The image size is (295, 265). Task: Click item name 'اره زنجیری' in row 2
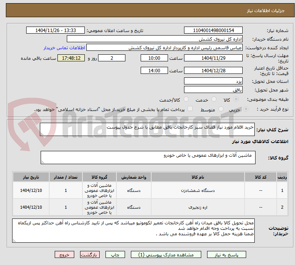tap(198, 208)
